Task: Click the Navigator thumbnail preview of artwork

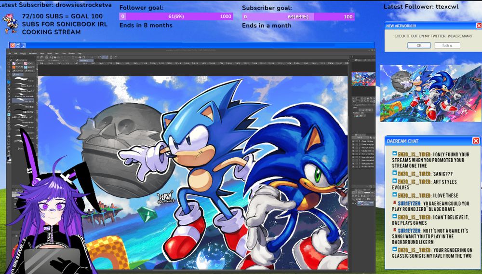Action: click(x=363, y=79)
